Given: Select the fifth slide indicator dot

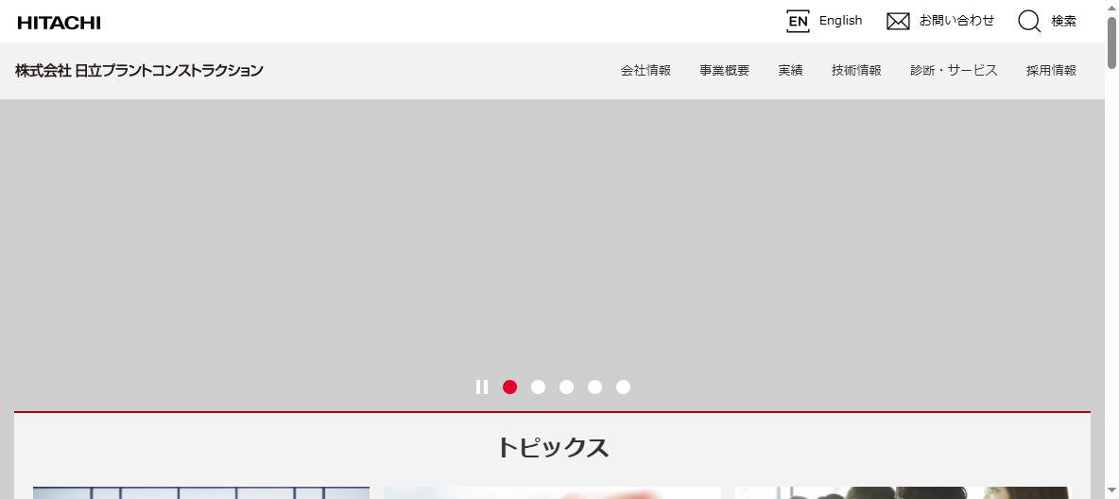Looking at the screenshot, I should pyautogui.click(x=624, y=387).
